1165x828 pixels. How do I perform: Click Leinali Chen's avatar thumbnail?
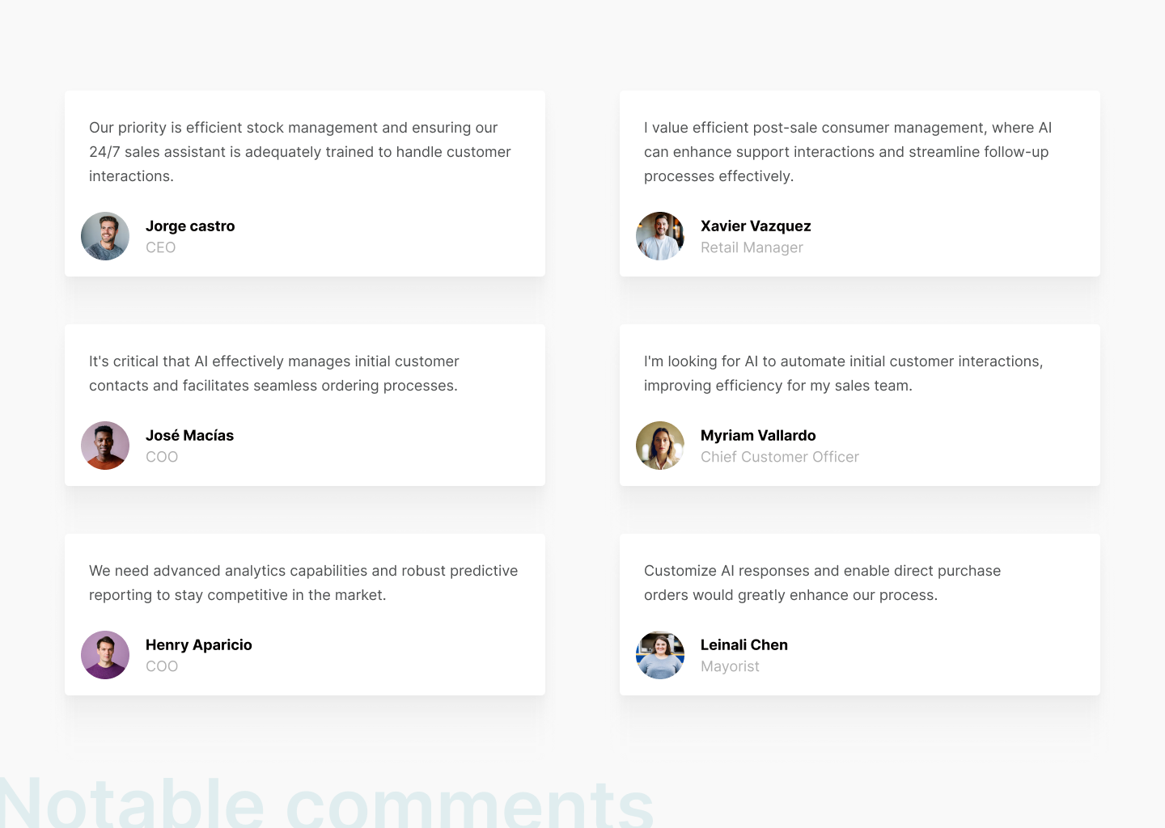point(660,655)
